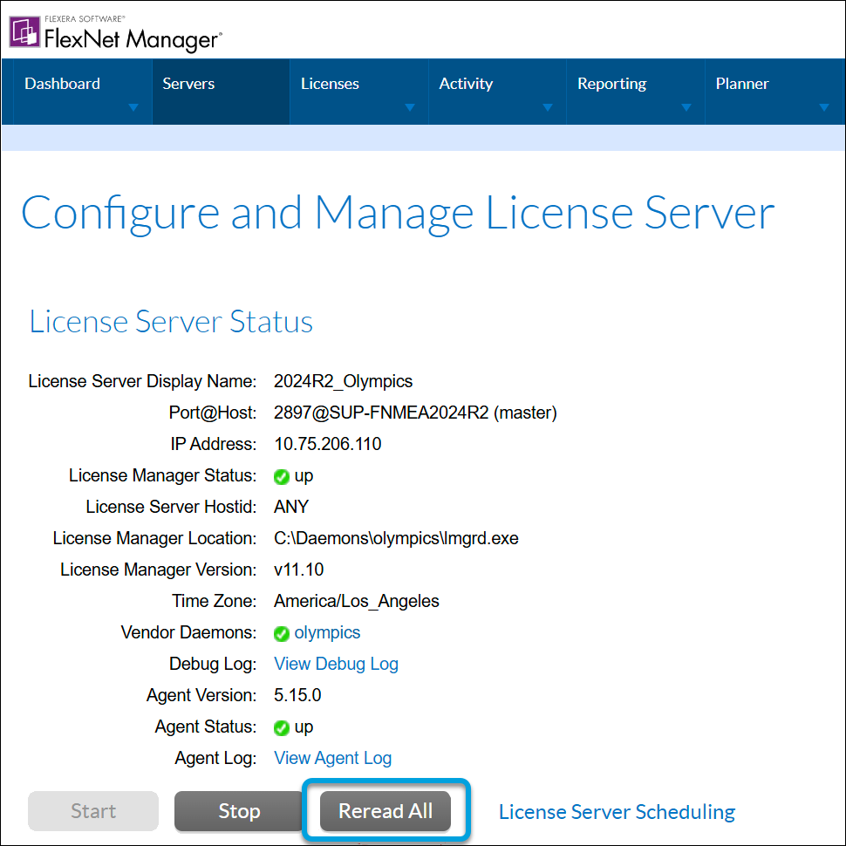
Task: Select the time zone America/Los_Angeles
Action: pos(357,601)
